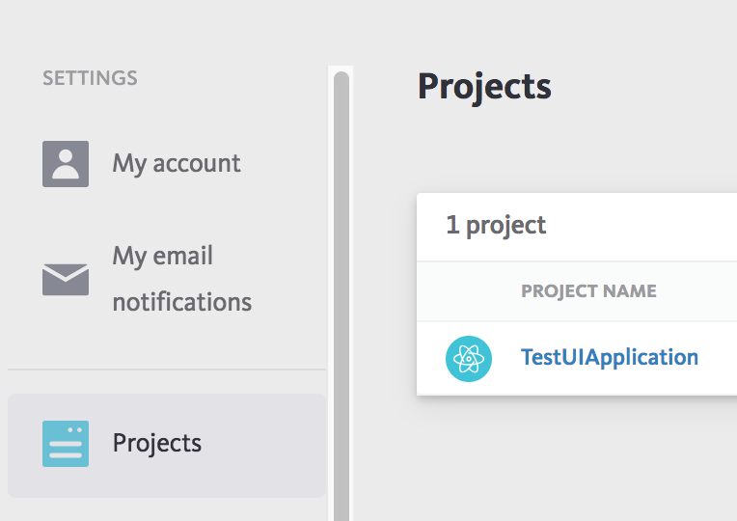Click the "1 project" count header

click(x=496, y=225)
